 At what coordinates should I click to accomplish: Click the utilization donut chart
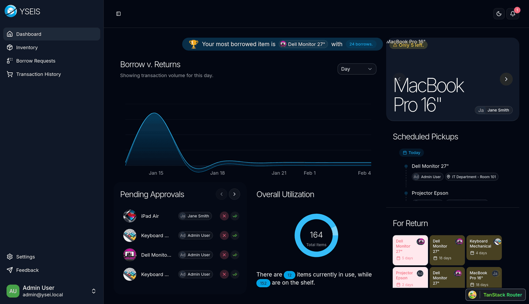tap(316, 235)
